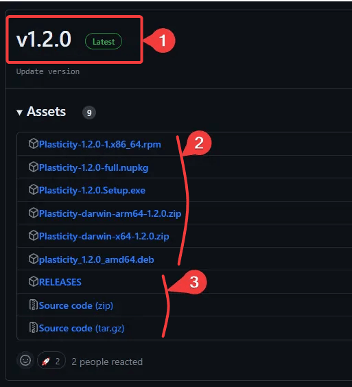This screenshot has width=352, height=387.
Task: Click the Assets heading text
Action: [x=46, y=112]
